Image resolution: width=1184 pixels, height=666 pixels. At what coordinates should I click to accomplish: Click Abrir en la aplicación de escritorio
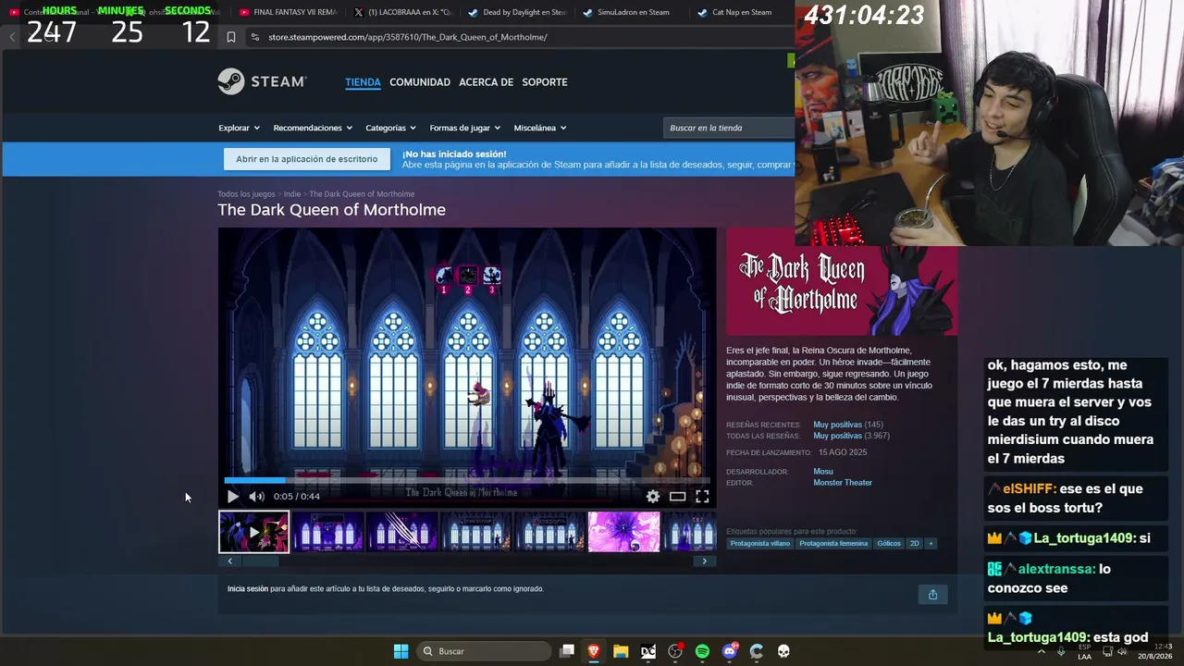coord(307,159)
